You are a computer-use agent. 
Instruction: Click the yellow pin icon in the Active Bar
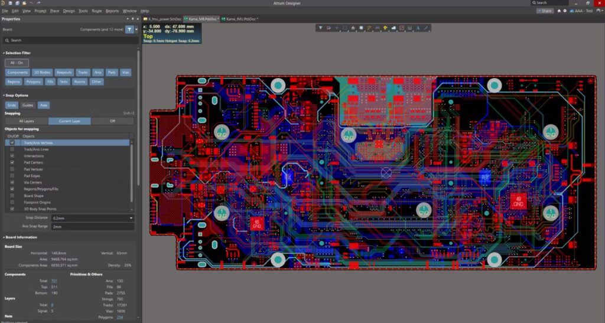(385, 28)
